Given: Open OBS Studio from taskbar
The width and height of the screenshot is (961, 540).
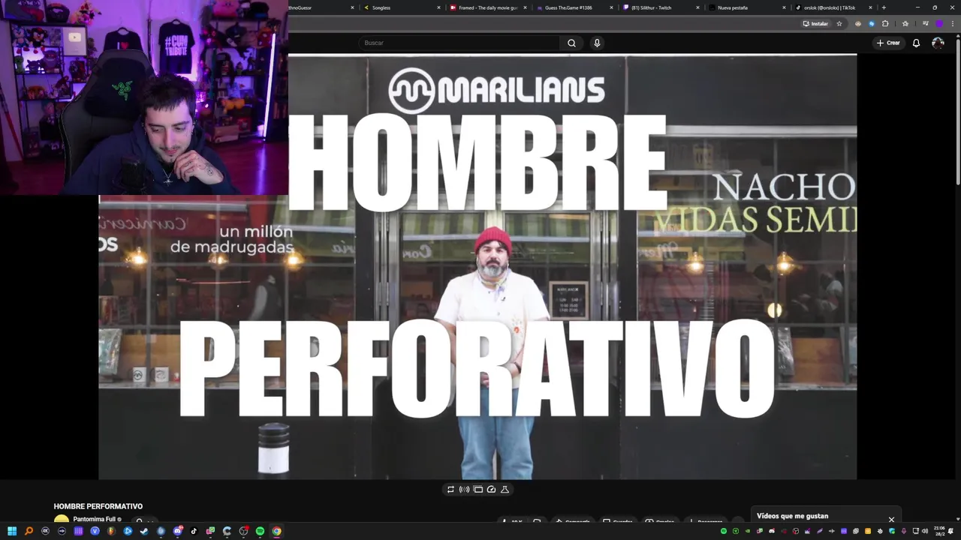Looking at the screenshot, I should tap(243, 531).
